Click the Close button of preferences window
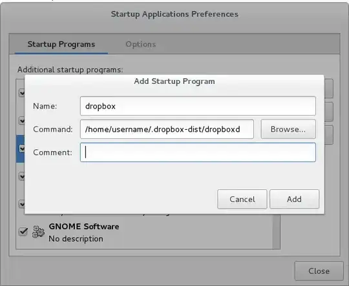This screenshot has width=349, height=286. coord(319,271)
